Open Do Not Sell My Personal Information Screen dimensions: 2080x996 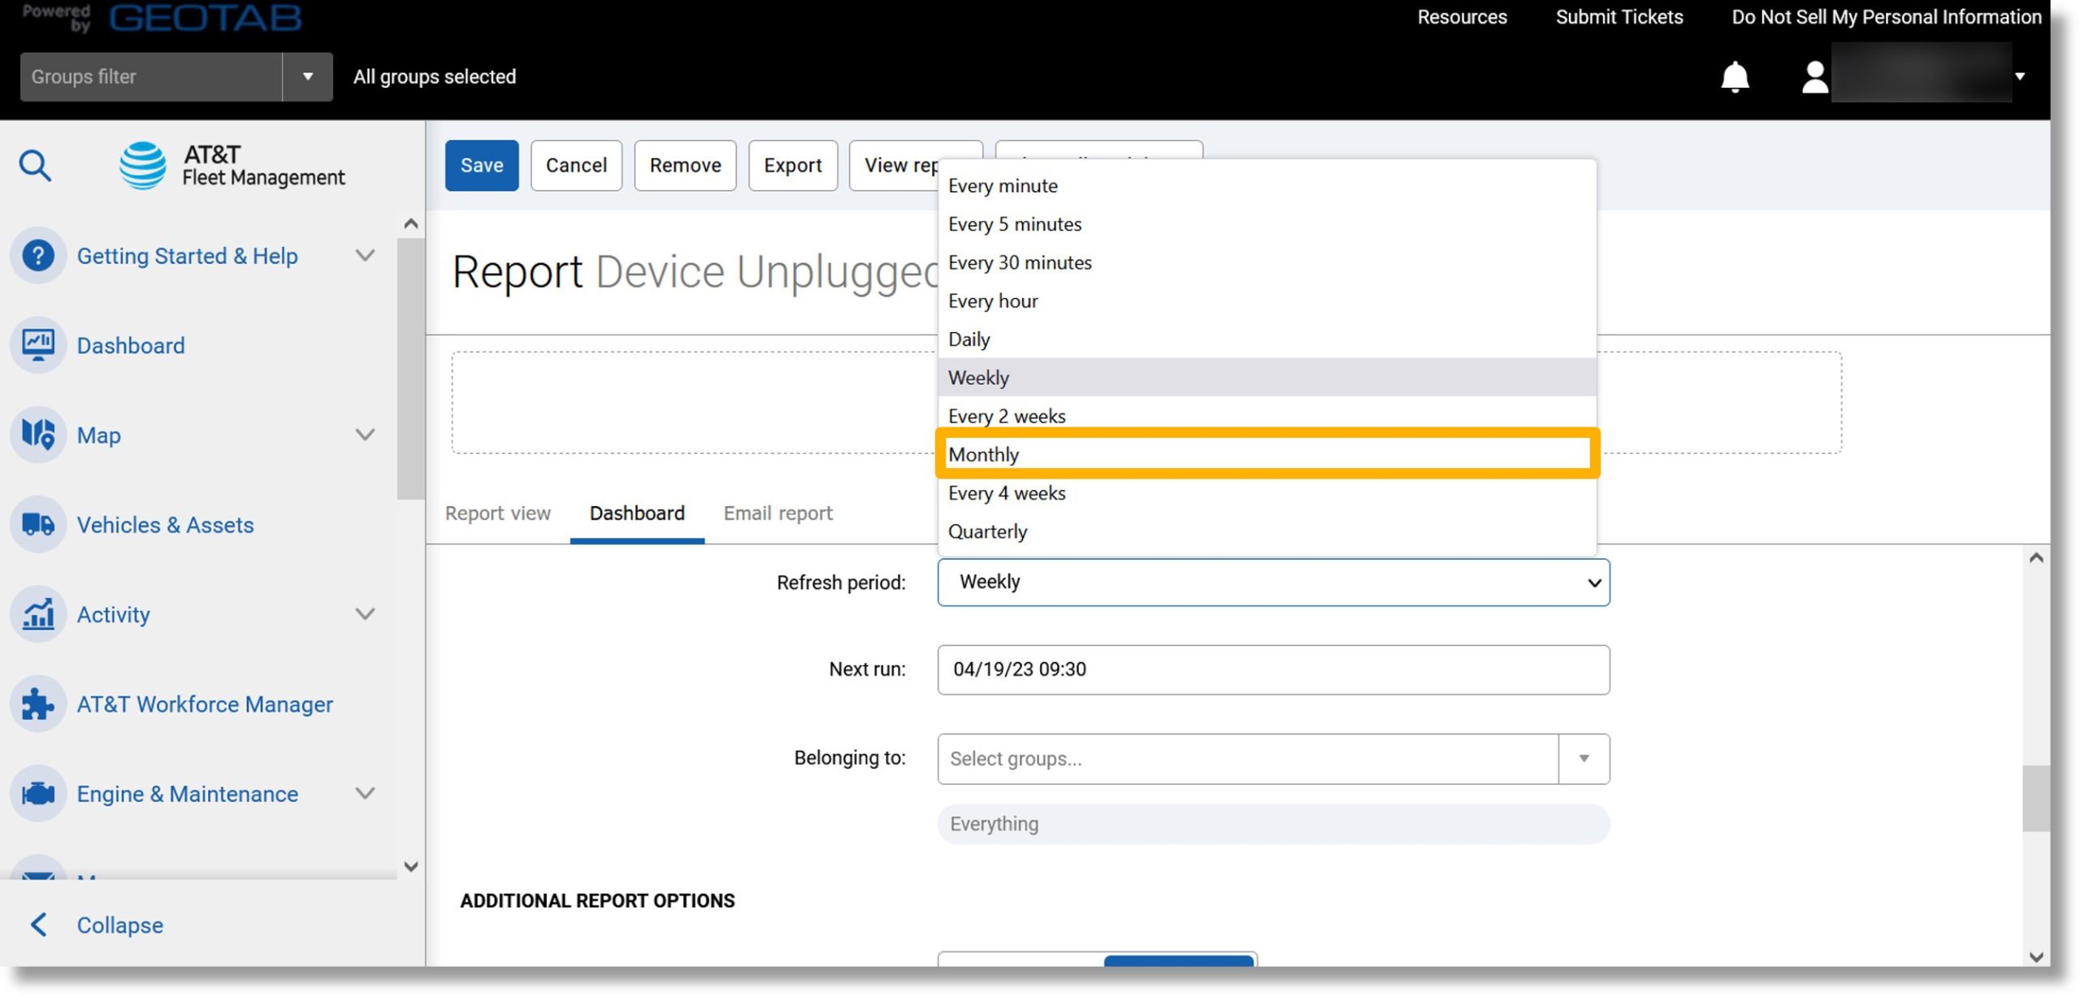(x=1886, y=17)
